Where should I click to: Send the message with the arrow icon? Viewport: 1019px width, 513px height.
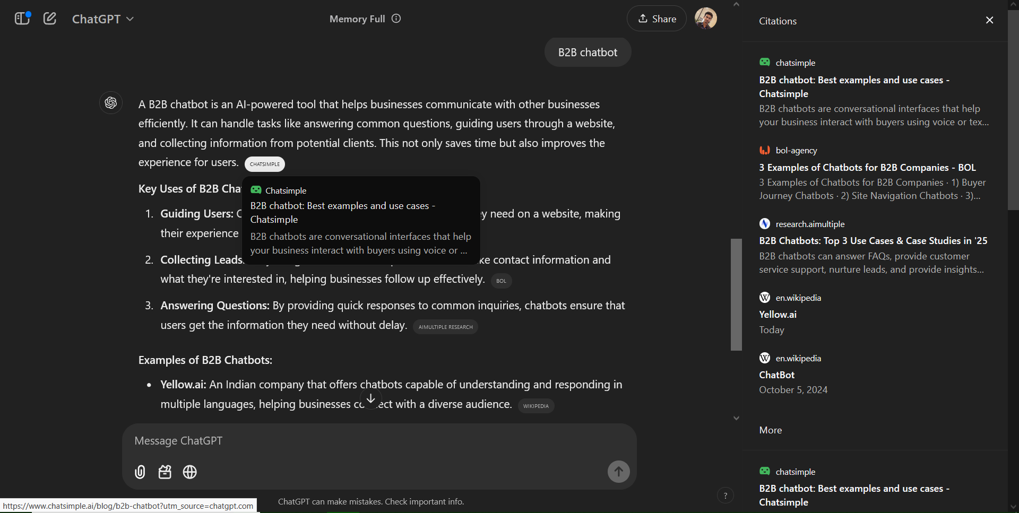point(618,471)
